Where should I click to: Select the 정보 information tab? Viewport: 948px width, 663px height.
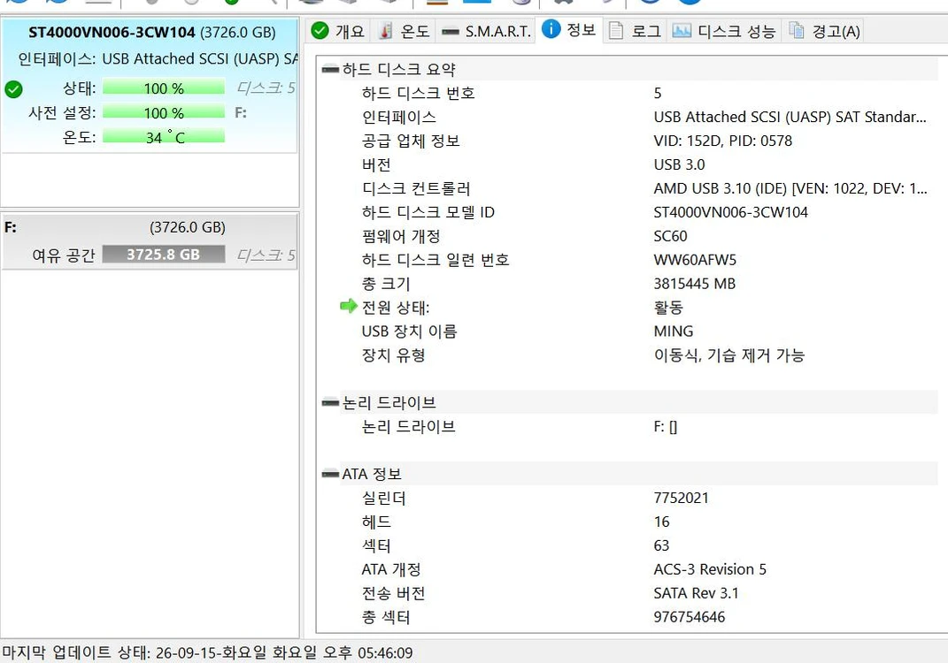[x=569, y=29]
